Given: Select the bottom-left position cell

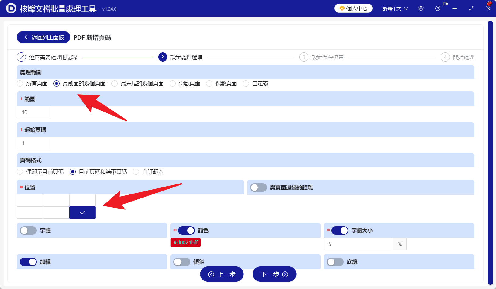Looking at the screenshot, I should 30,212.
